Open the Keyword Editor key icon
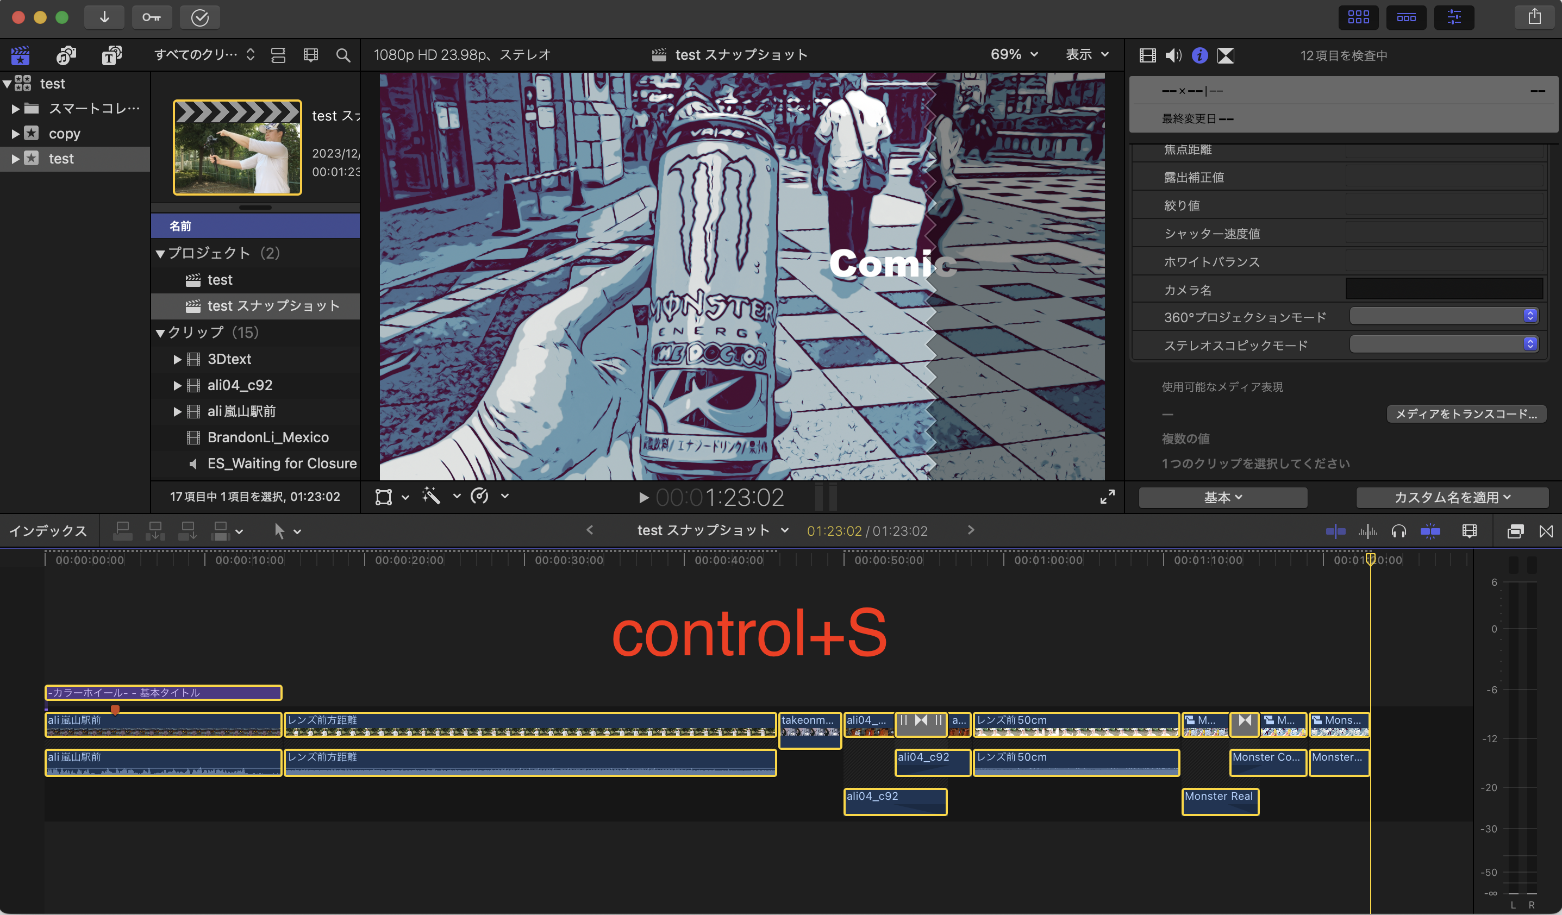 click(151, 17)
